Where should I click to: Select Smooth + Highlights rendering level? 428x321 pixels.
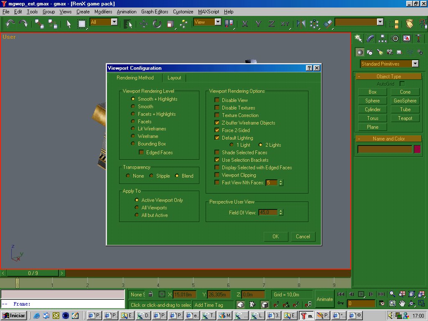pyautogui.click(x=133, y=99)
